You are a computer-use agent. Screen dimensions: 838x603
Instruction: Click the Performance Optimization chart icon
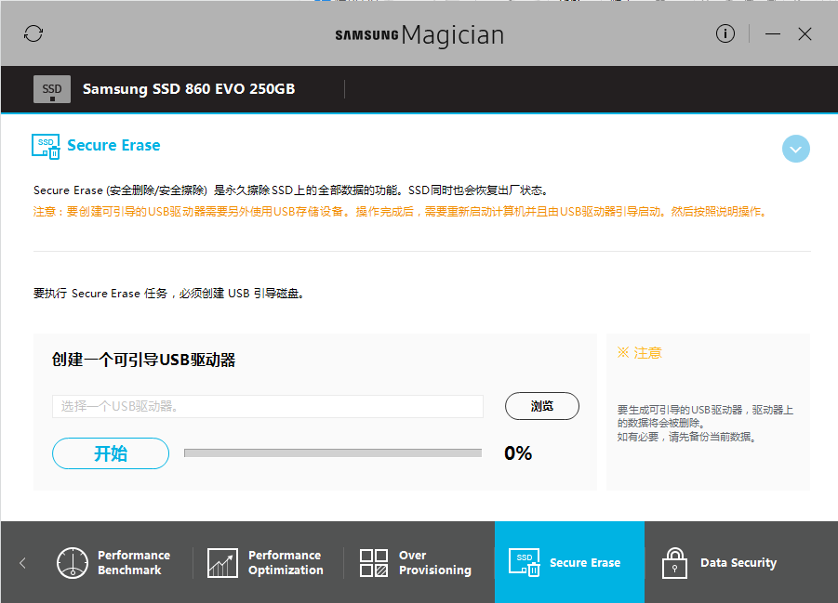click(x=223, y=563)
